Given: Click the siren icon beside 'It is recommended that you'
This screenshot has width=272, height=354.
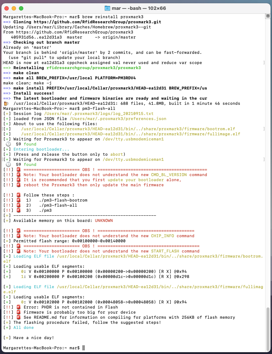Looking at the screenshot, I should coord(19,180).
